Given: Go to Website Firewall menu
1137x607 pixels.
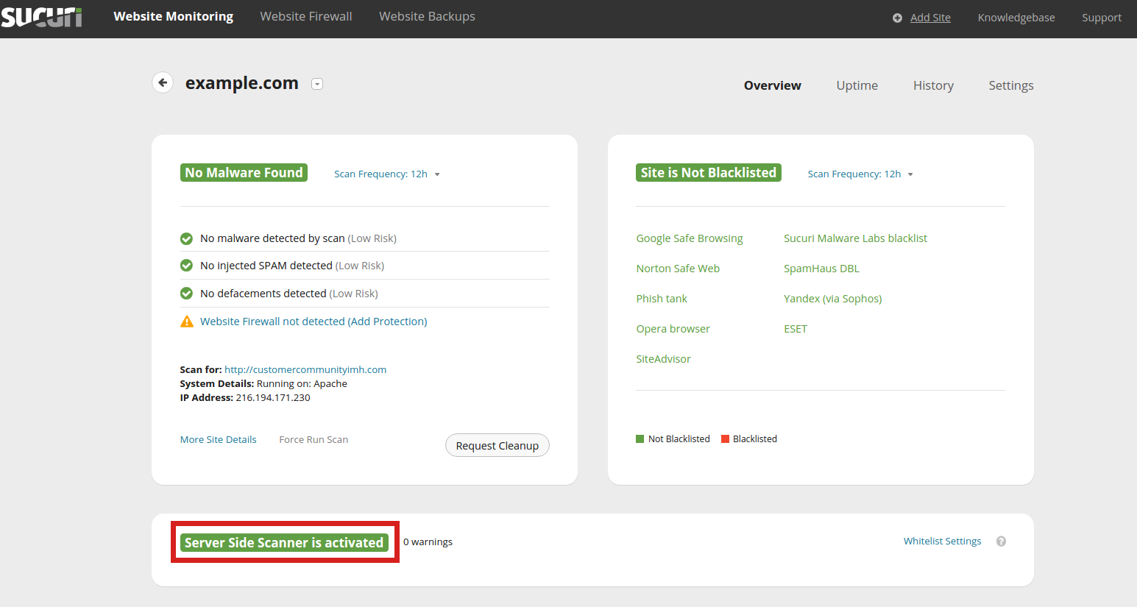Looking at the screenshot, I should tap(306, 16).
